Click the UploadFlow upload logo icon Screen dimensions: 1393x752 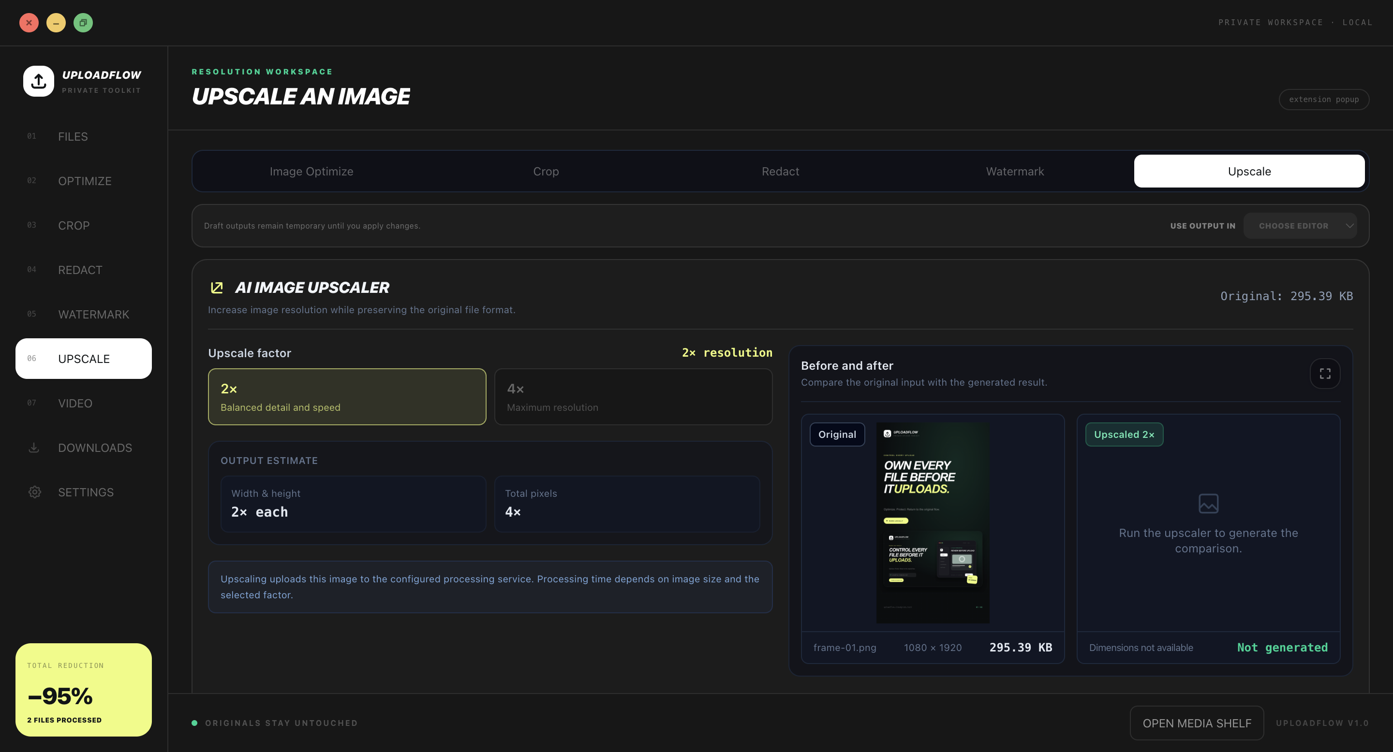tap(38, 81)
